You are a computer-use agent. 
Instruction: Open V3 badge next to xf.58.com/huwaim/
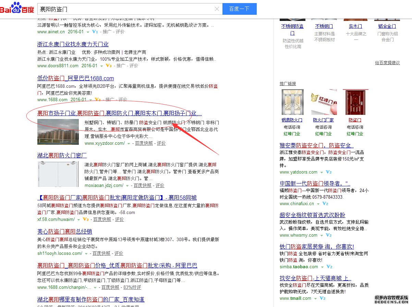point(86,219)
